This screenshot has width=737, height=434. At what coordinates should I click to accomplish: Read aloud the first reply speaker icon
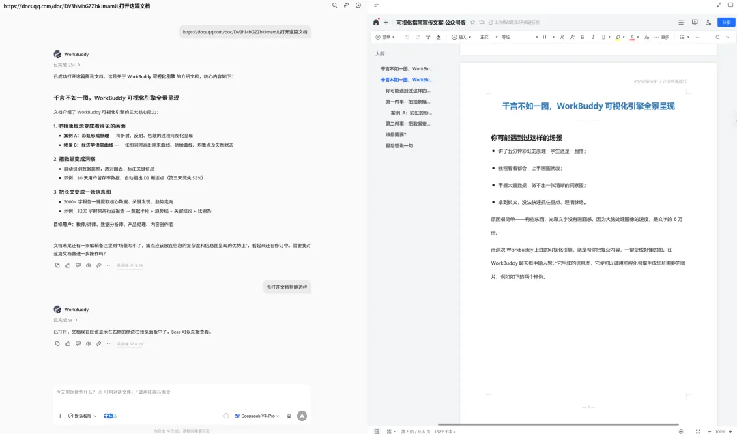pyautogui.click(x=88, y=265)
